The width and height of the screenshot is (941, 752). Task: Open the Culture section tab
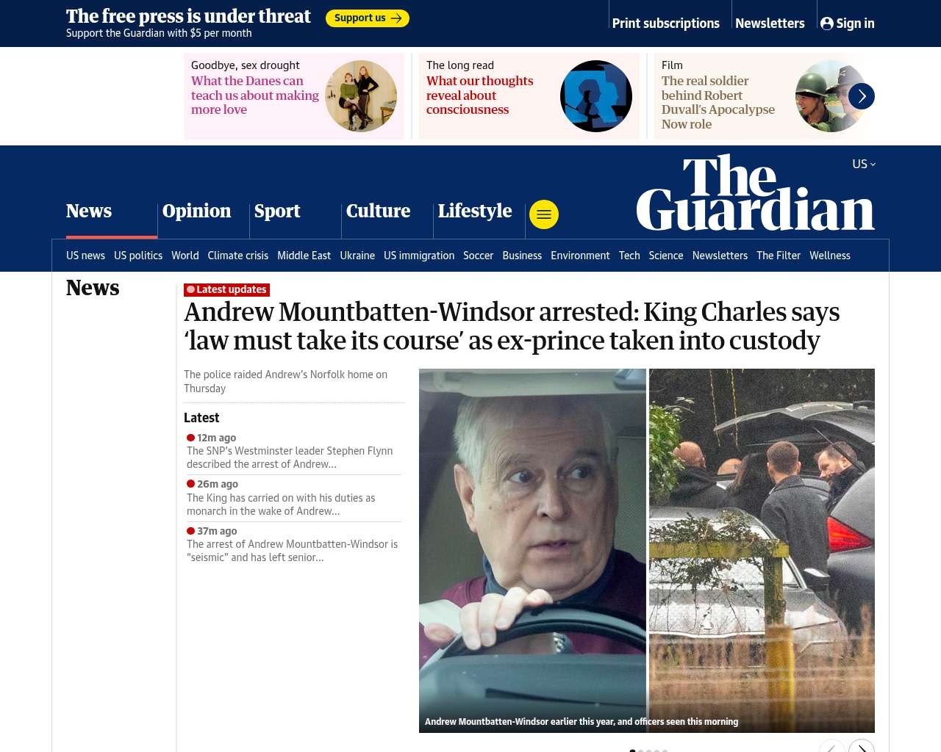pyautogui.click(x=378, y=211)
